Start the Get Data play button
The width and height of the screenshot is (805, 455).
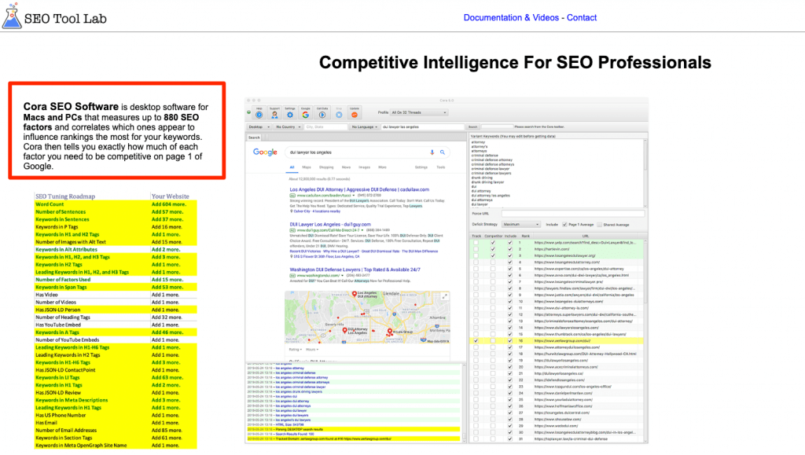pos(322,113)
